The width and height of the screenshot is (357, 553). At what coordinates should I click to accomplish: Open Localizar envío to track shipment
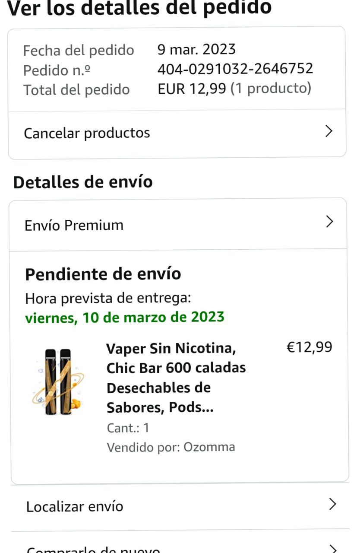180,506
